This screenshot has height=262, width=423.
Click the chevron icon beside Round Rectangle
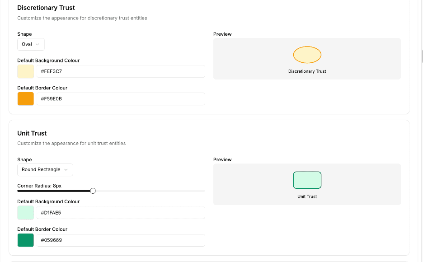[66, 170]
